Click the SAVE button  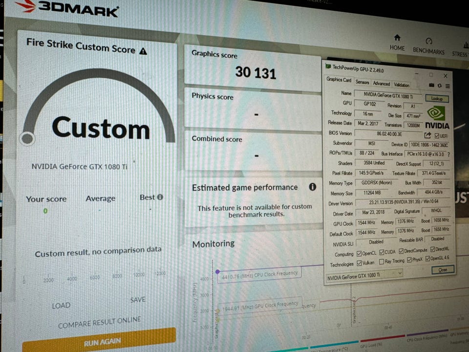(x=138, y=300)
